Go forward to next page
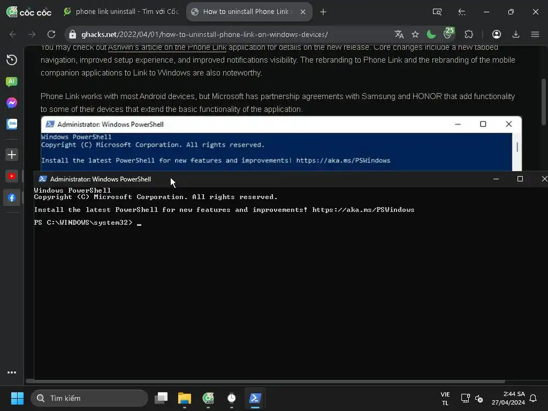The width and height of the screenshot is (548, 411). pos(32,34)
